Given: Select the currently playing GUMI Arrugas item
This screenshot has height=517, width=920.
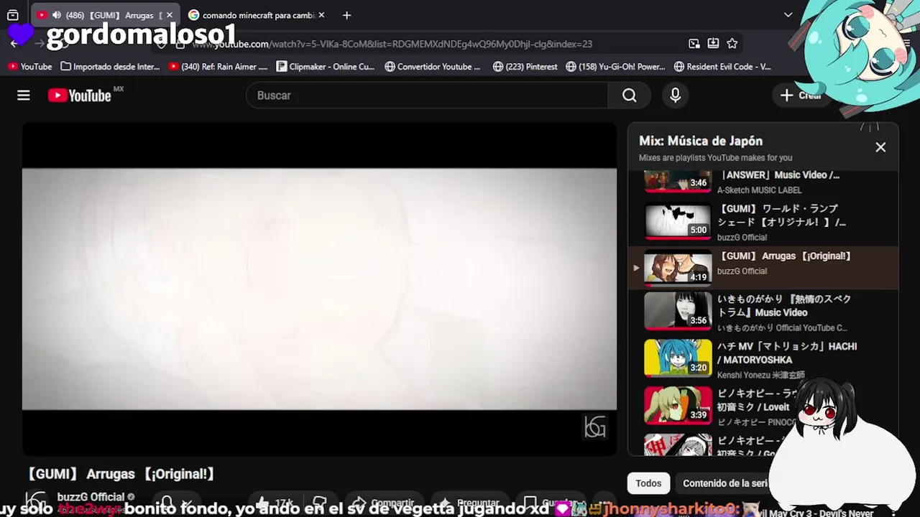Looking at the screenshot, I should click(763, 268).
